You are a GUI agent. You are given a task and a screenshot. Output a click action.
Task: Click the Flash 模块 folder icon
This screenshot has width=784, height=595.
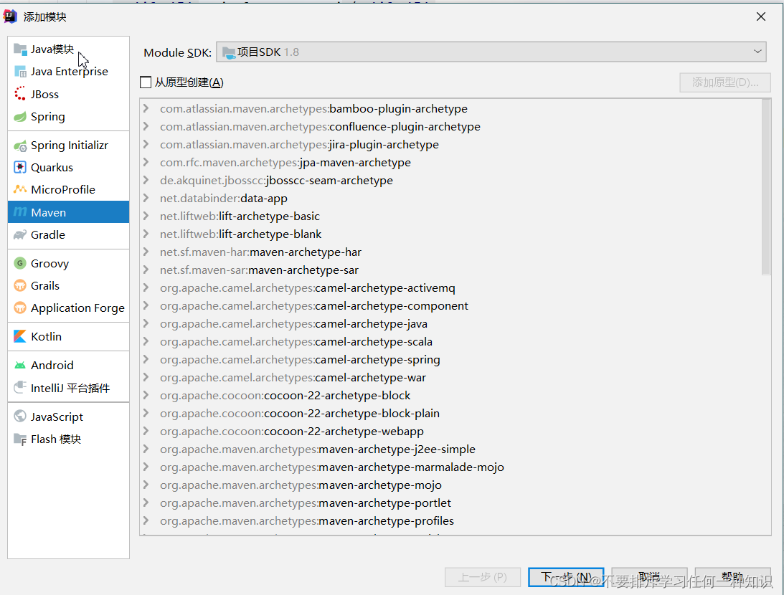coord(20,439)
